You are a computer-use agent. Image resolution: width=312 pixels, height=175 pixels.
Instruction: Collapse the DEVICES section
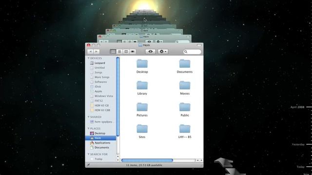(x=89, y=58)
